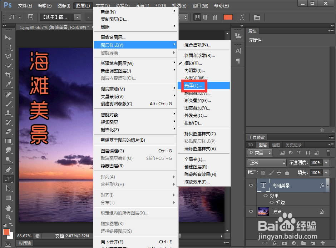Open the 不透明度 opacity dropdown

pyautogui.click(x=326, y=163)
